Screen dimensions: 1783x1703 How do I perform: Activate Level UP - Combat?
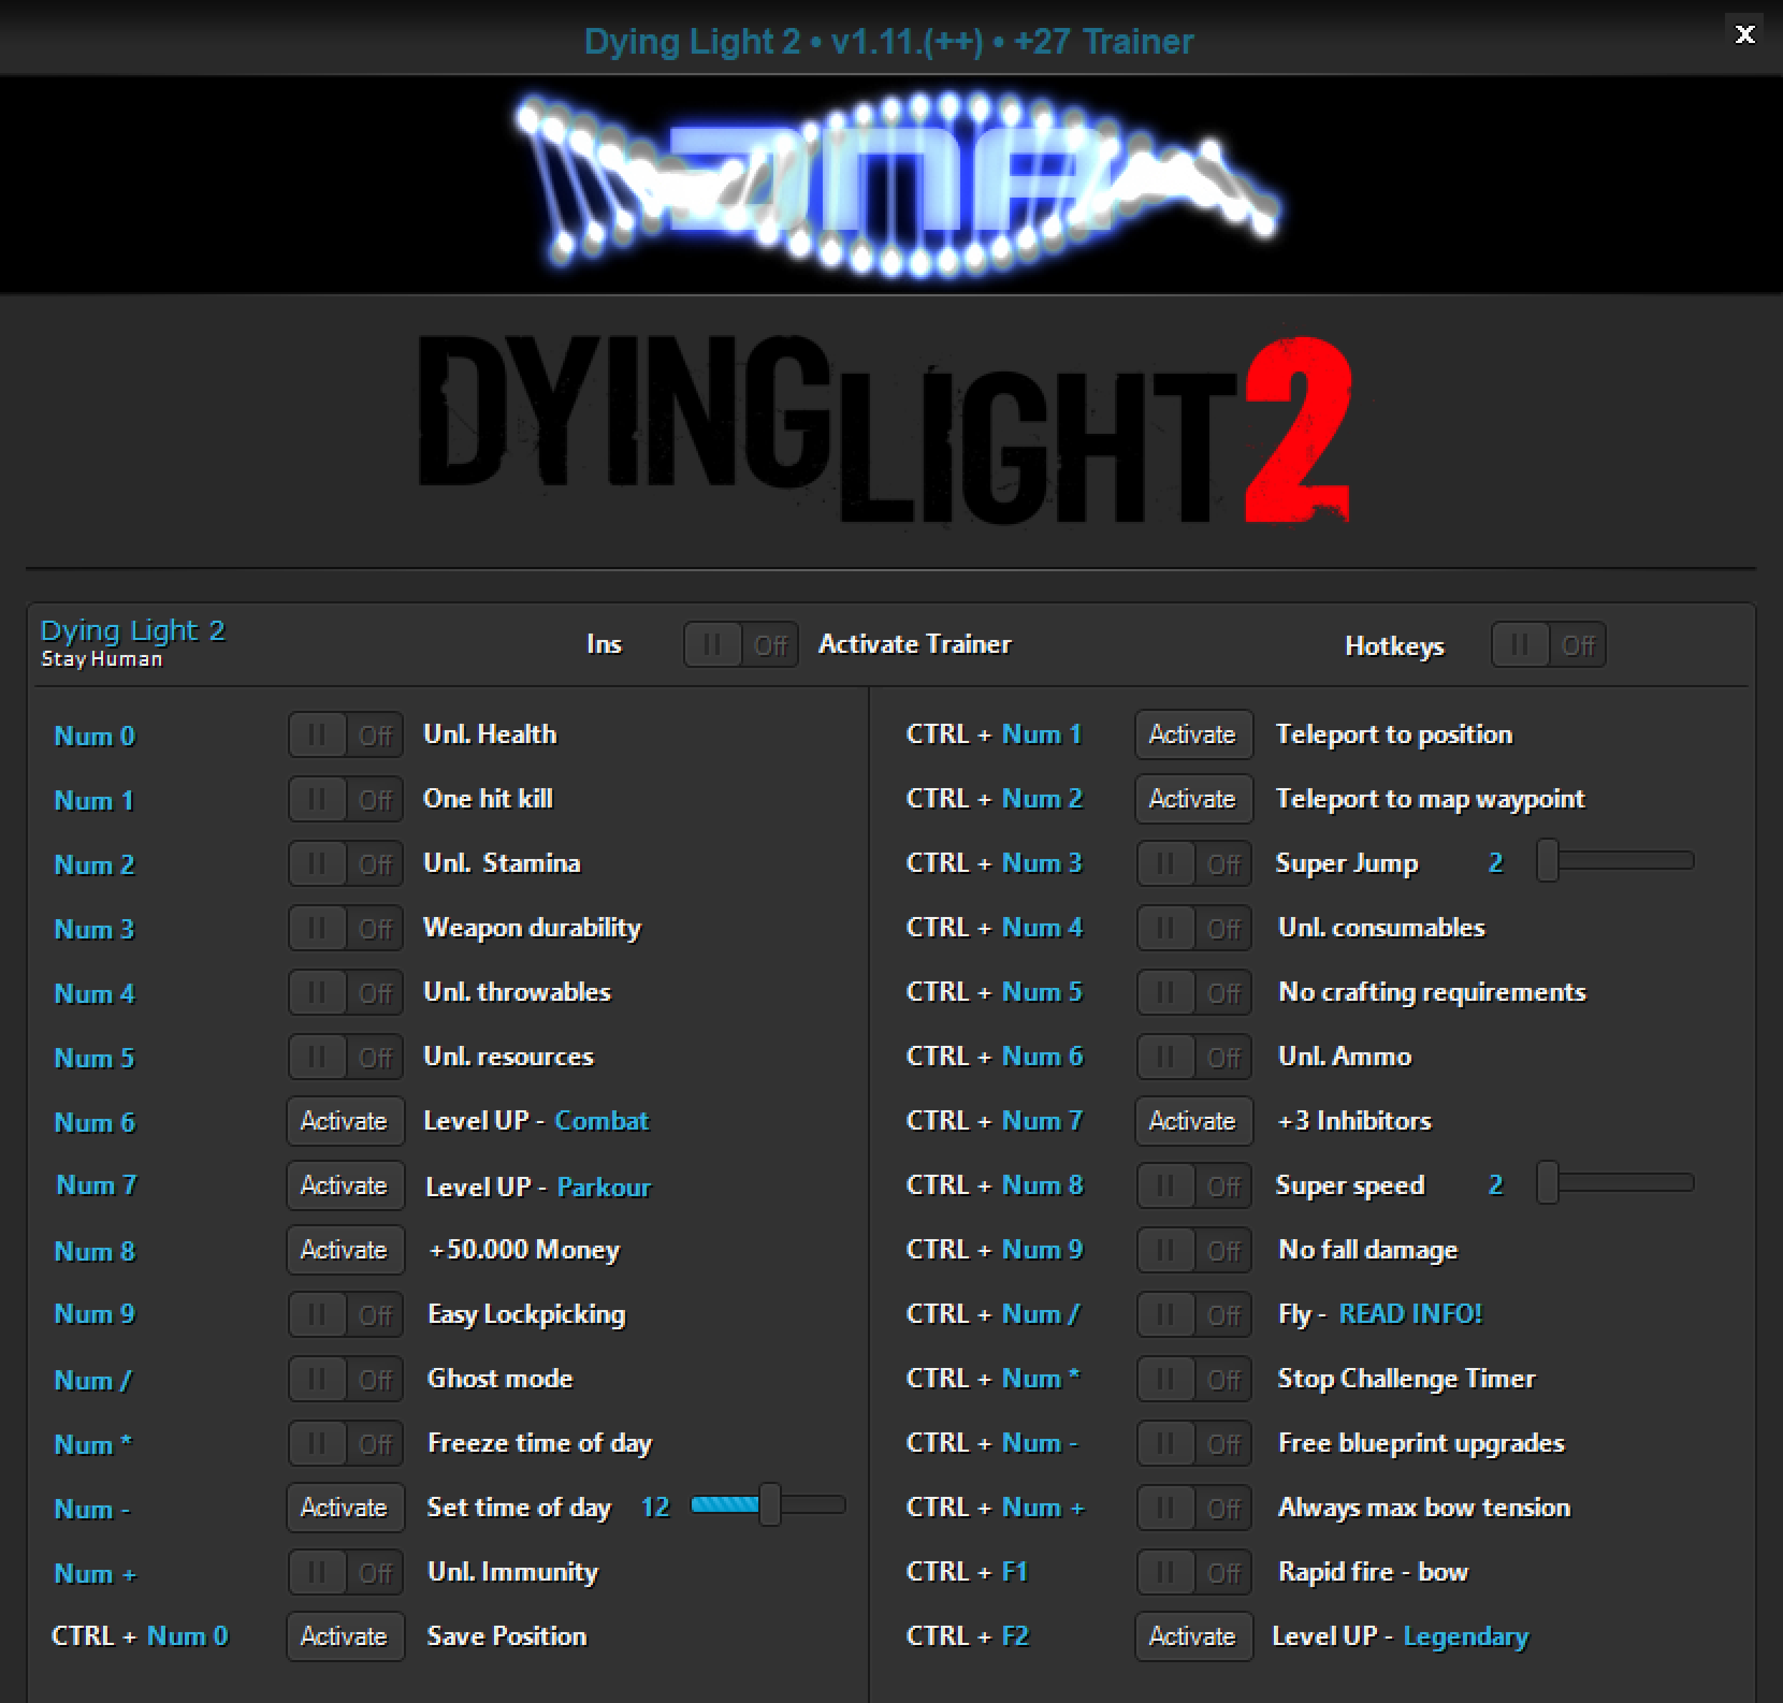[x=345, y=1121]
